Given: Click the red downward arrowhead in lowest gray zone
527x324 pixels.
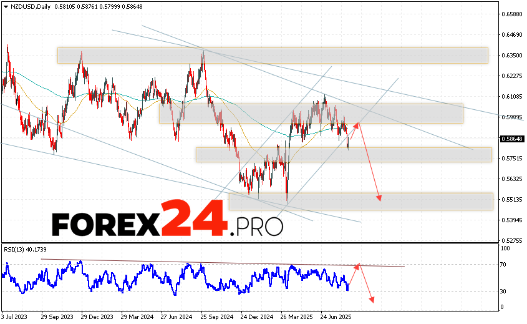Looking at the screenshot, I should pyautogui.click(x=379, y=199).
